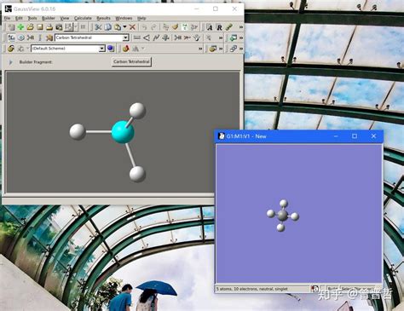Click the undo arrow icon
Screen dimensions: 404x311
[144, 27]
